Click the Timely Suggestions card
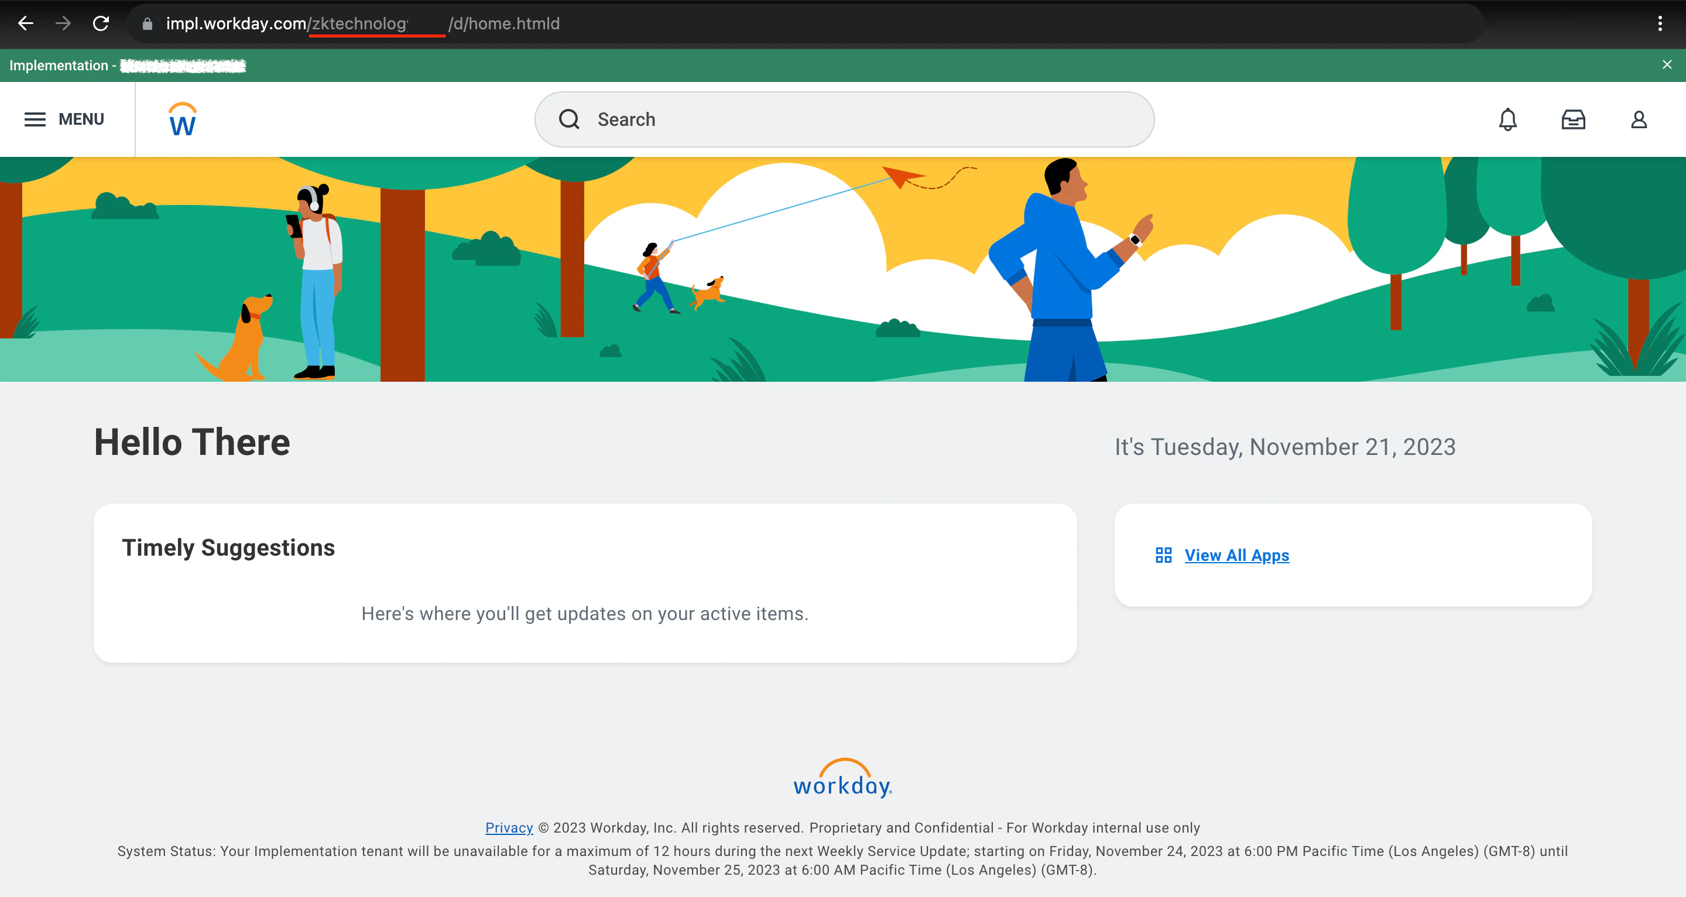 point(585,581)
